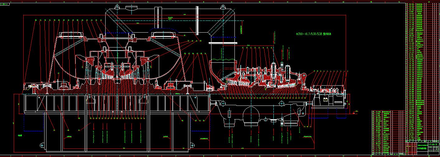The image size is (440, 157).
Task: Select zone number '10' on the top border
Action: [260, 1]
